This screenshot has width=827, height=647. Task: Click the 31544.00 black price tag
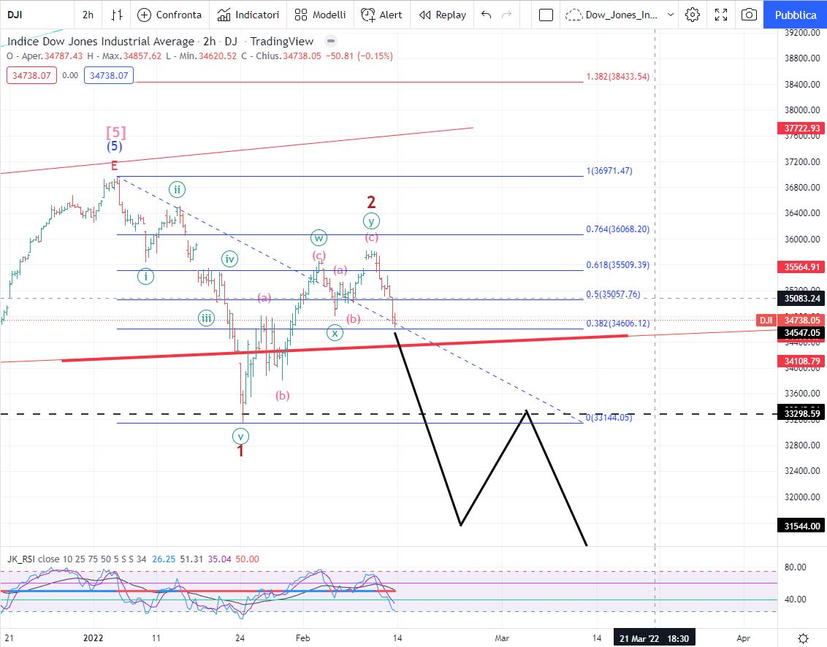801,526
